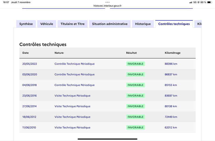
Task: Click the FAVORABLE badge for 04/06/2018
Action: point(135,85)
